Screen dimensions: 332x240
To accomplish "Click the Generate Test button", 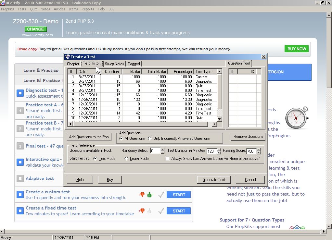I will pyautogui.click(x=214, y=180).
